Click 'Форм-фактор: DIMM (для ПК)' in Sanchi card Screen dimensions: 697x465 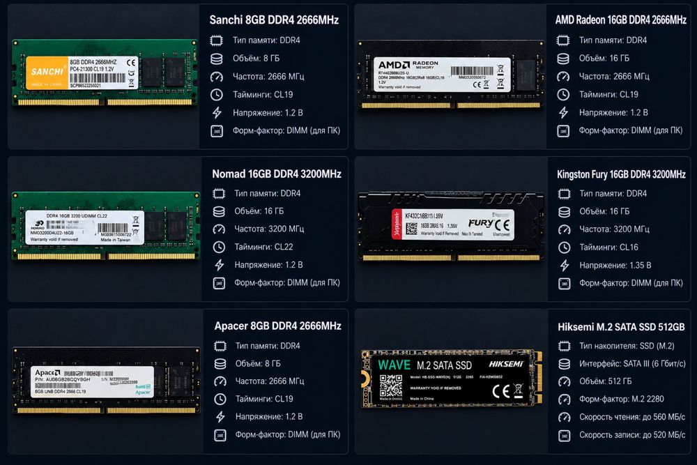(286, 130)
